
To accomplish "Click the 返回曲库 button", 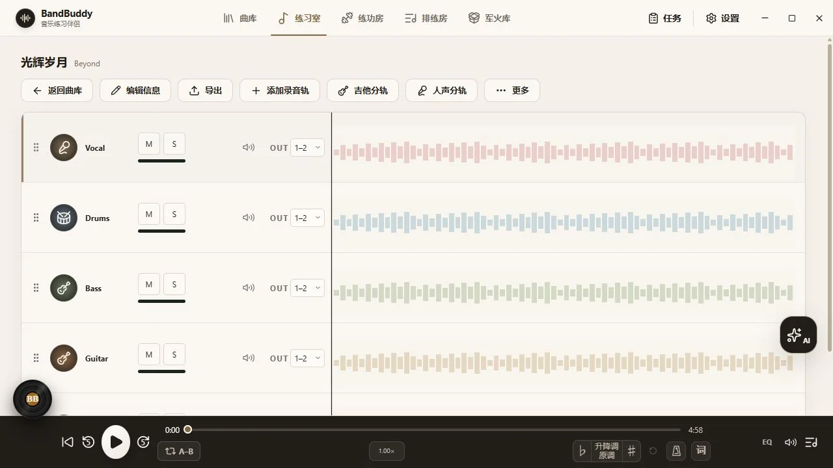I will point(57,90).
